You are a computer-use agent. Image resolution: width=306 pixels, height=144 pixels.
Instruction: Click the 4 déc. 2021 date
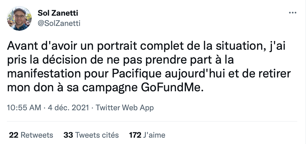tap(69, 108)
